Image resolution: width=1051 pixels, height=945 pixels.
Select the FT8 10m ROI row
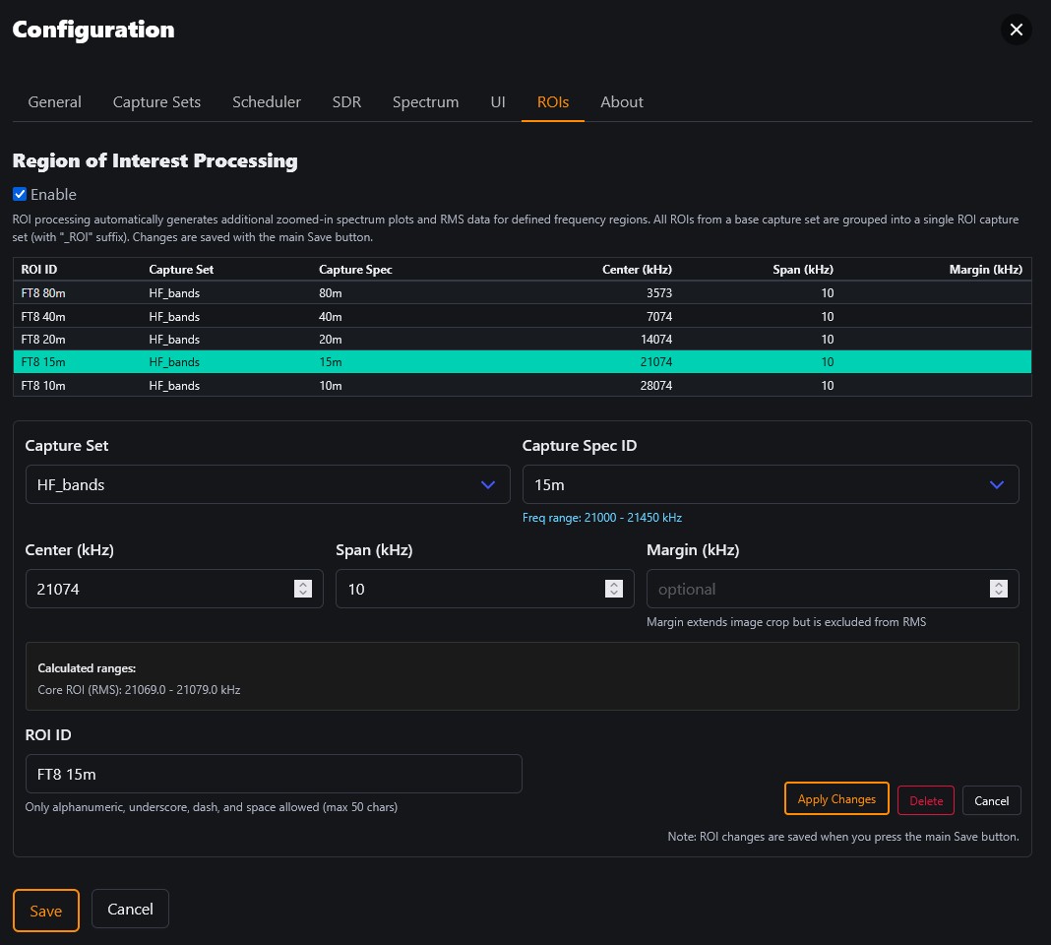click(x=522, y=386)
